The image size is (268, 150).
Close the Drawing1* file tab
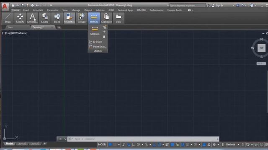[52, 27]
